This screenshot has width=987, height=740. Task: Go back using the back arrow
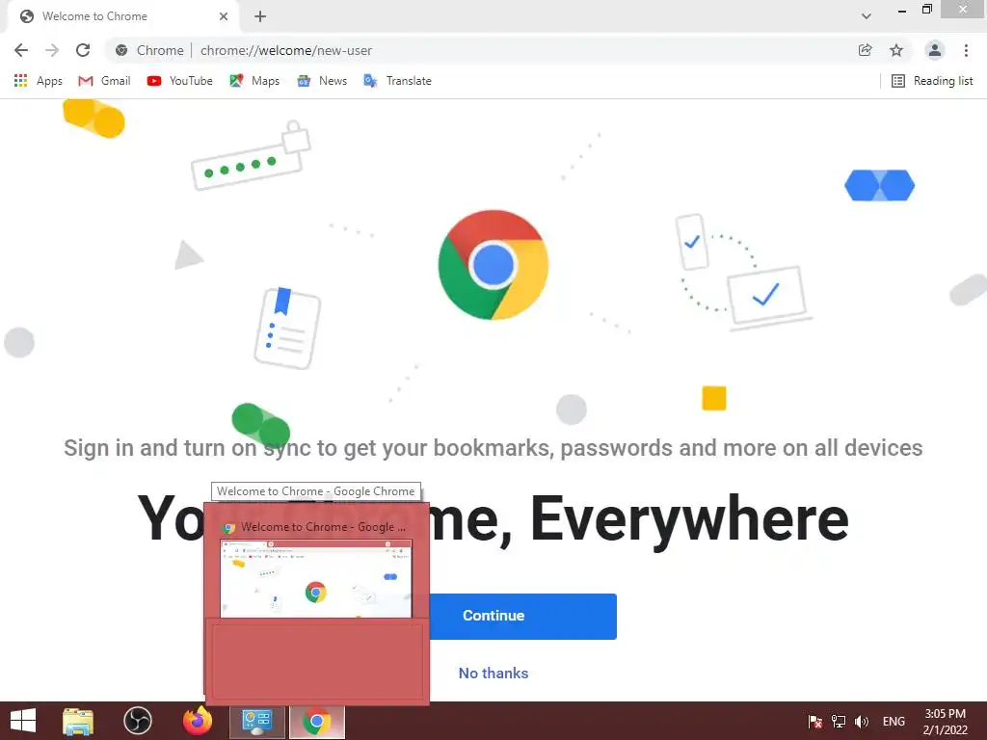click(21, 50)
